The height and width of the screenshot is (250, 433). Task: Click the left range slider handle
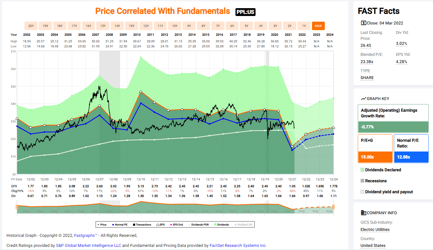17,207
